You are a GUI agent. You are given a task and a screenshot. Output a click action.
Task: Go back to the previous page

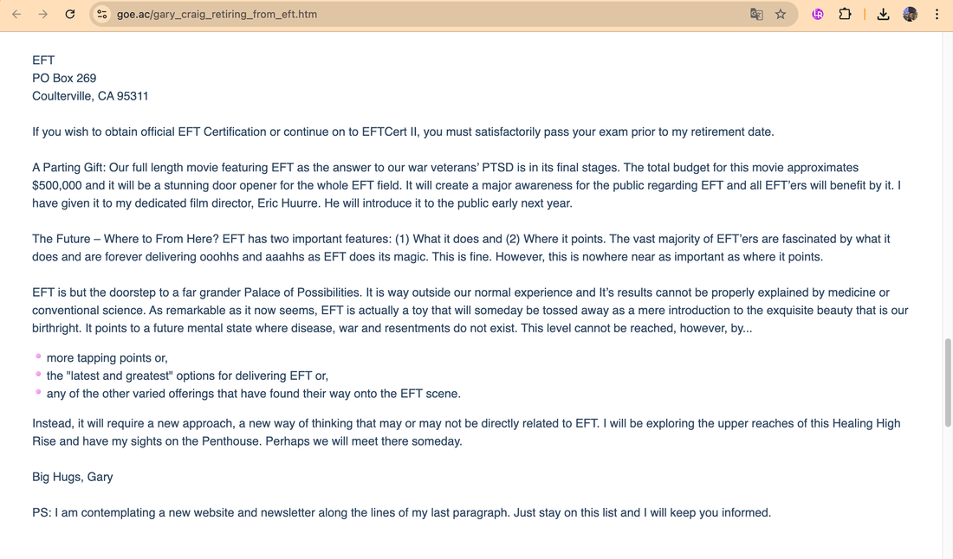pyautogui.click(x=16, y=14)
